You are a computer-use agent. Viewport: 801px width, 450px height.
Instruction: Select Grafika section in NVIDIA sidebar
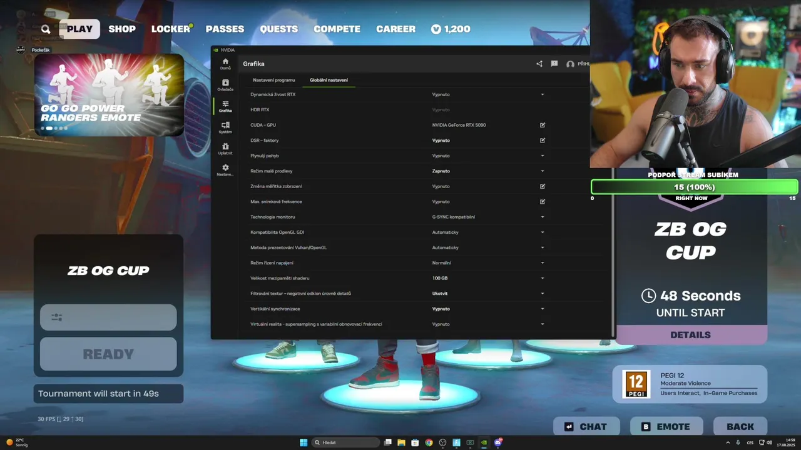click(x=225, y=106)
